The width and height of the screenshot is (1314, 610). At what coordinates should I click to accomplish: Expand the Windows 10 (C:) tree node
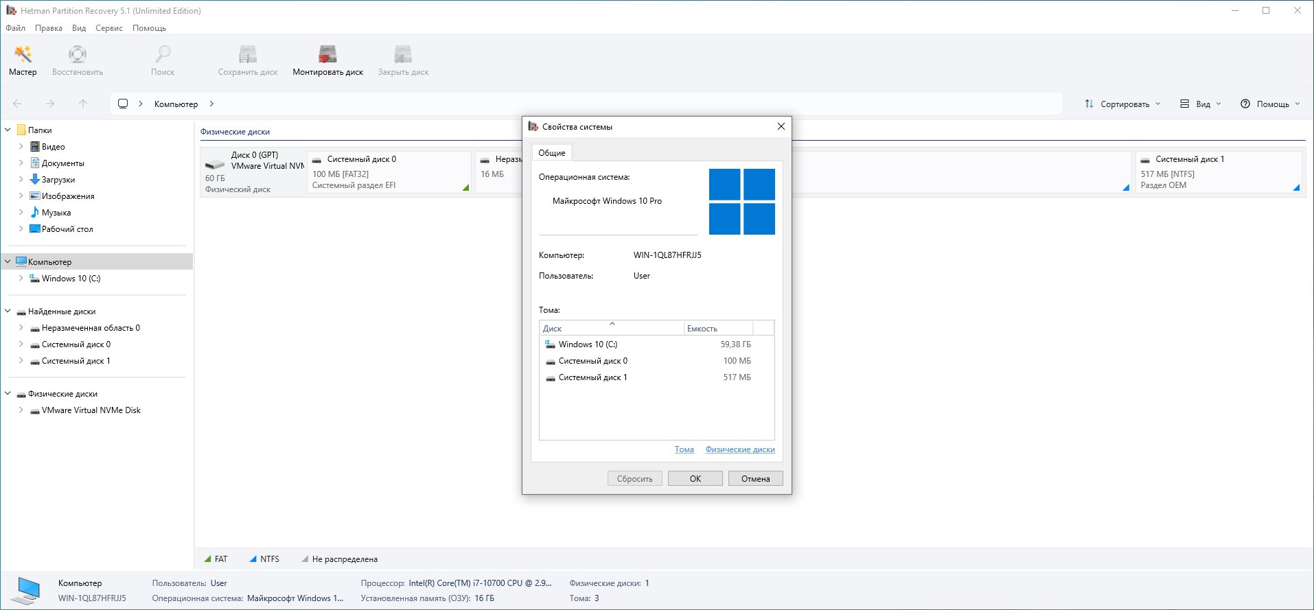pos(21,279)
